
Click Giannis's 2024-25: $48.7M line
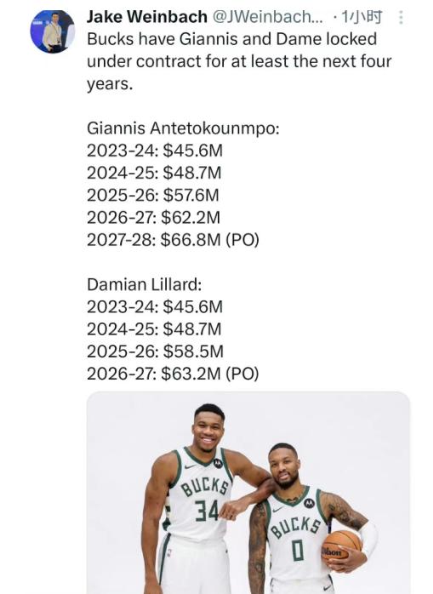click(x=154, y=173)
